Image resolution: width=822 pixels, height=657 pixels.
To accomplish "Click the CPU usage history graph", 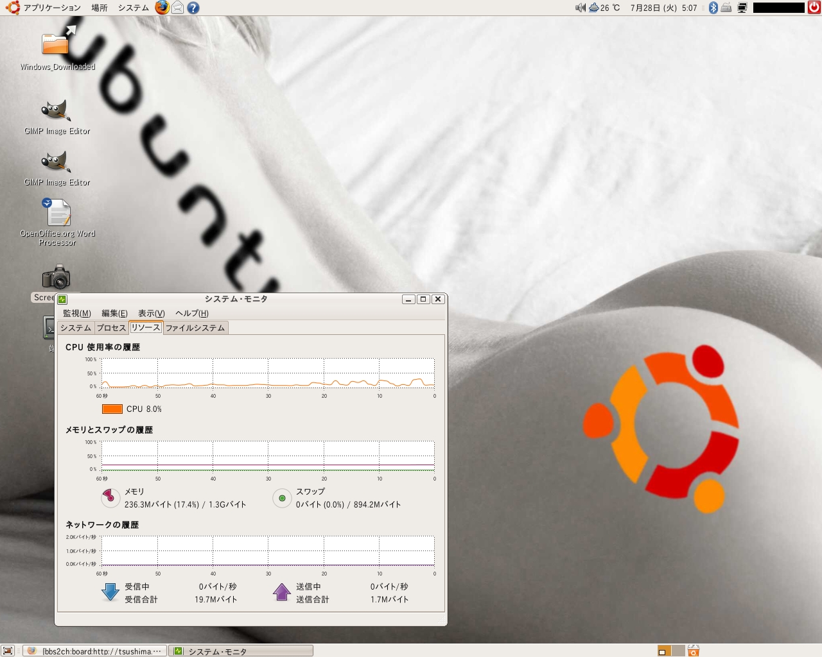I will click(268, 373).
